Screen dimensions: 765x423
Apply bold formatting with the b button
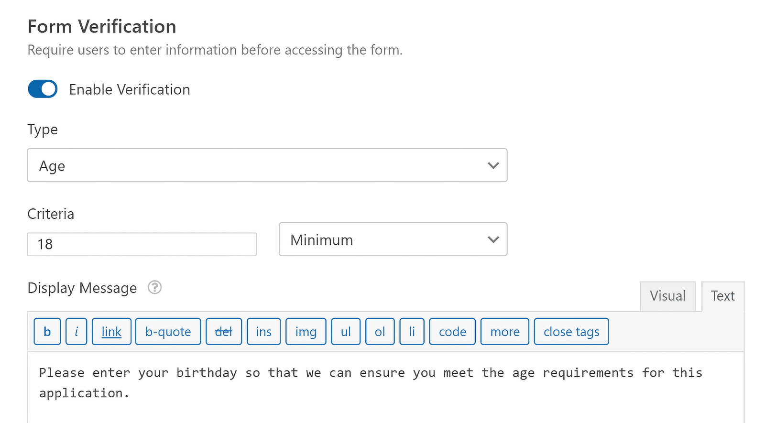pos(46,331)
